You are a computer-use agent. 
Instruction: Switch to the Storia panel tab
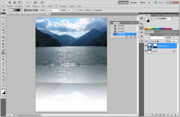point(116,23)
